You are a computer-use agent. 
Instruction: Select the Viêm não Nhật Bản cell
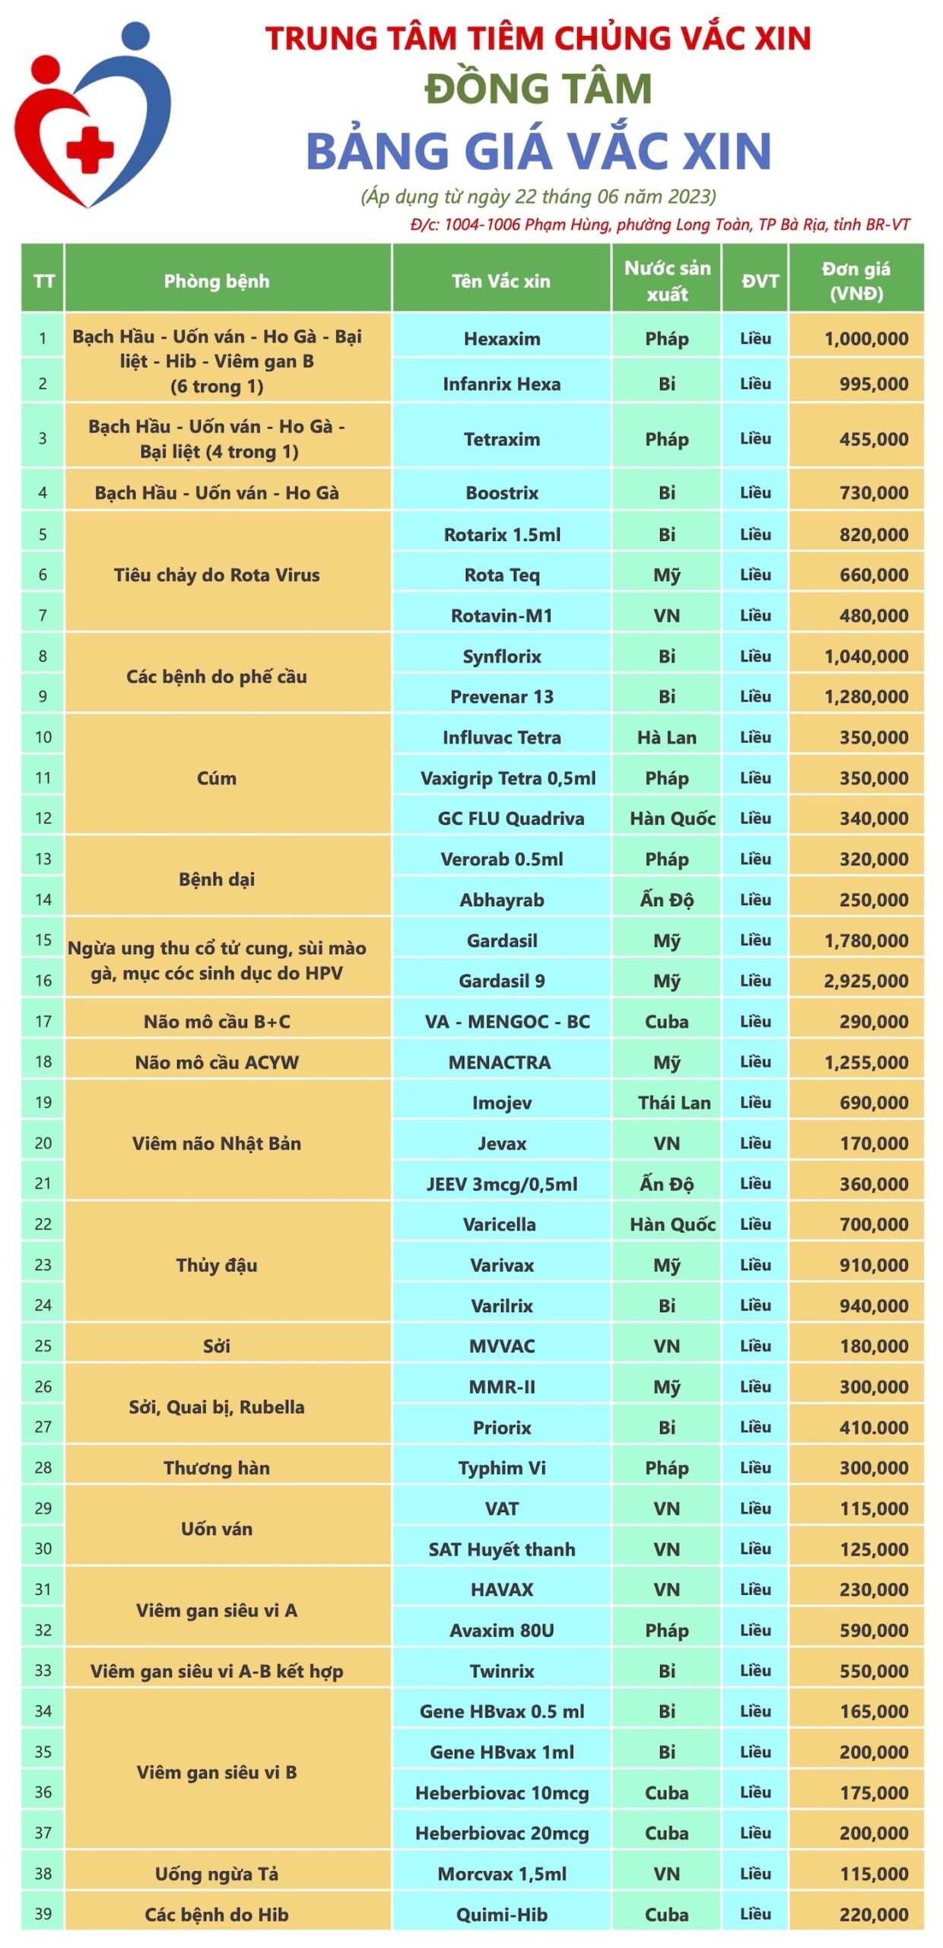tap(216, 1143)
